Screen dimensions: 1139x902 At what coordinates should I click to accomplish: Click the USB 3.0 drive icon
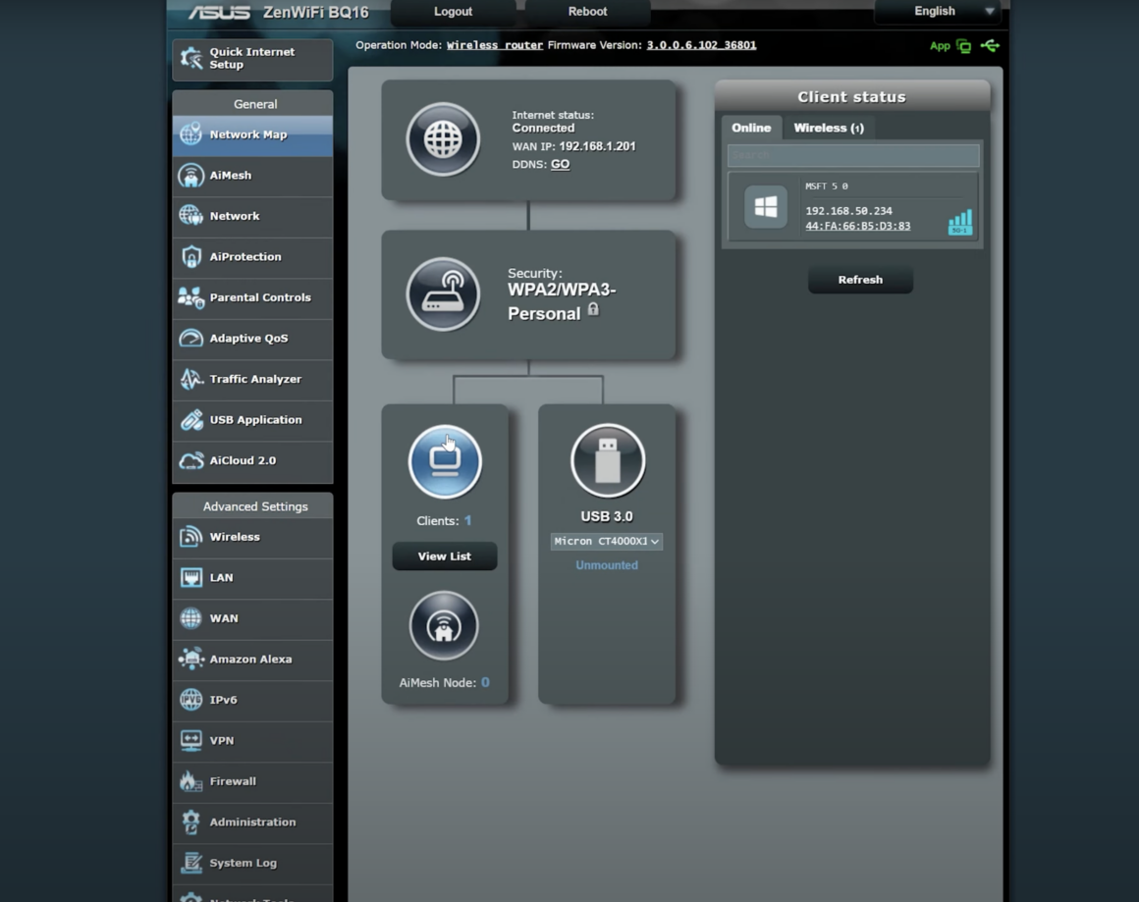[x=607, y=460]
